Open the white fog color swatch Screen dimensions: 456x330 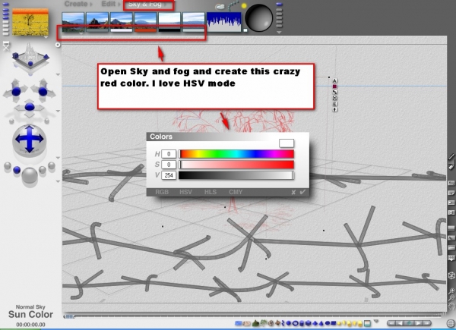122,30
